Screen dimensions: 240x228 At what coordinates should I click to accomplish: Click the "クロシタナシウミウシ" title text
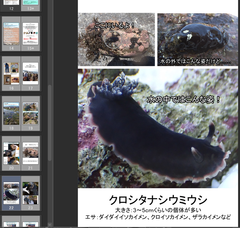pos(158,200)
